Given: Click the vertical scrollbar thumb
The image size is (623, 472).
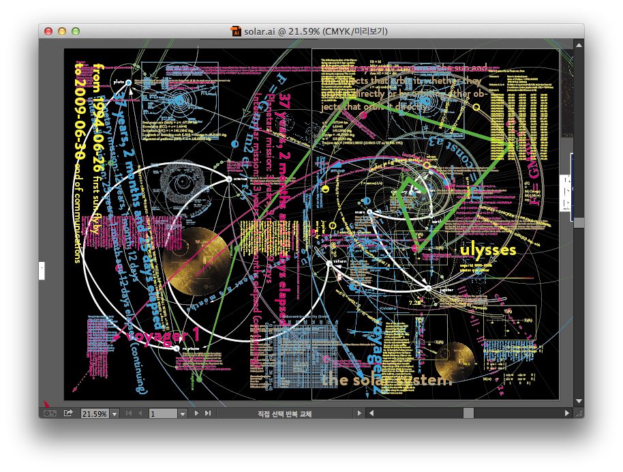Looking at the screenshot, I should pos(579,222).
